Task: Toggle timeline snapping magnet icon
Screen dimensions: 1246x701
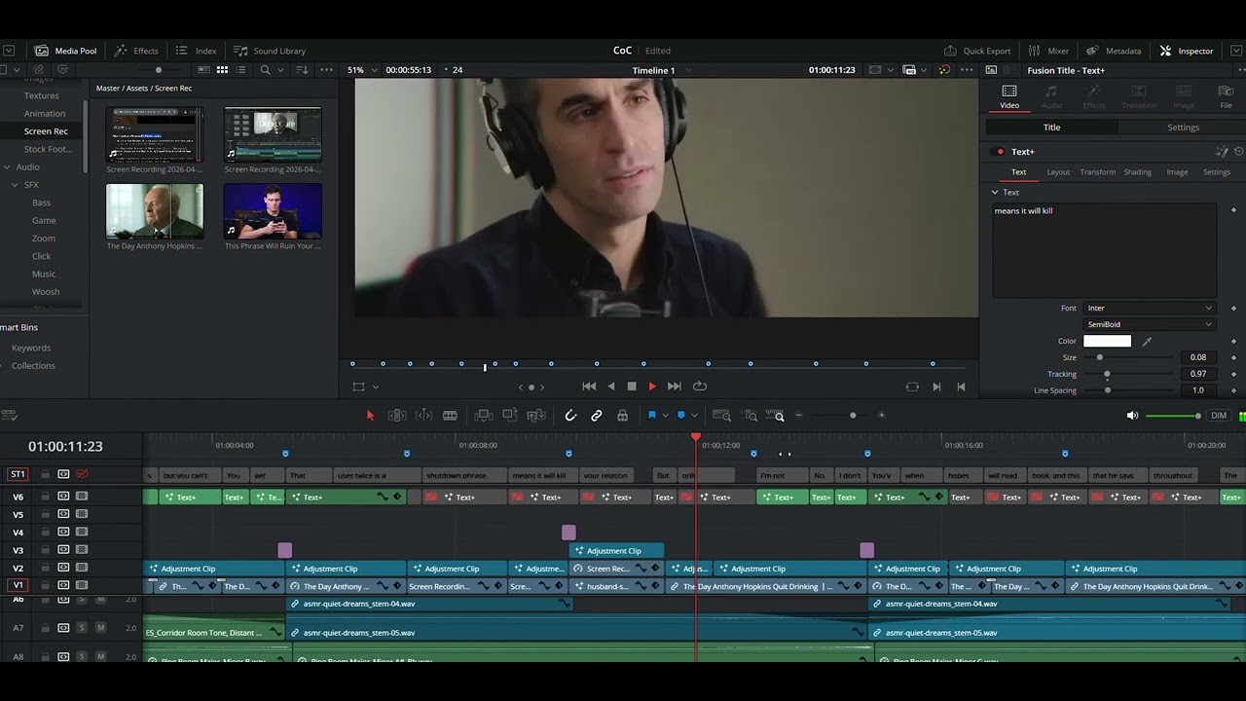Action: [570, 416]
